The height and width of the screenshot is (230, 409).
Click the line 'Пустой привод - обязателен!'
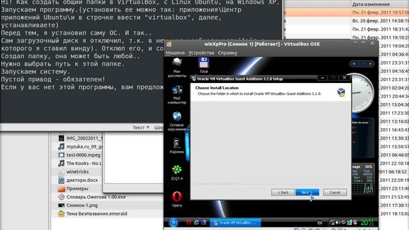[x=53, y=79]
